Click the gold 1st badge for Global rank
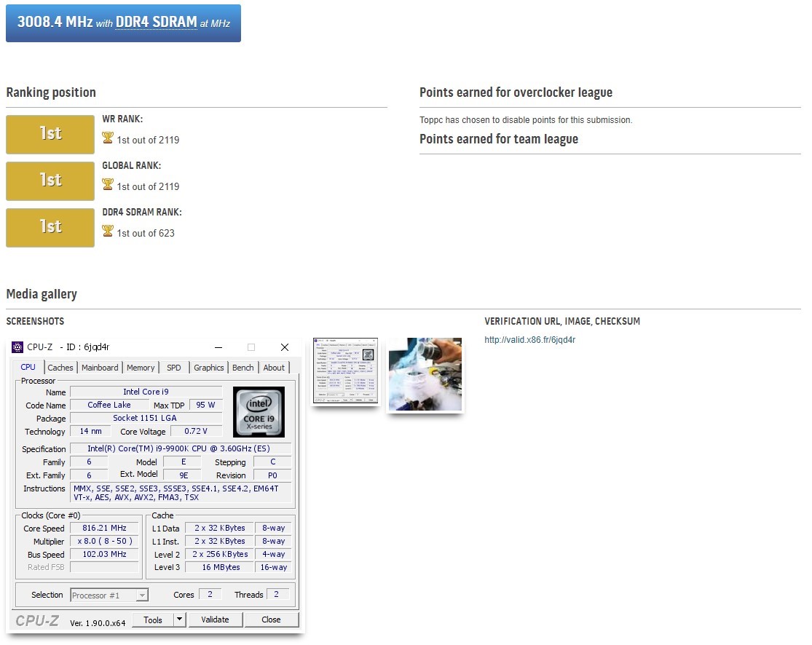This screenshot has width=812, height=645. click(50, 181)
